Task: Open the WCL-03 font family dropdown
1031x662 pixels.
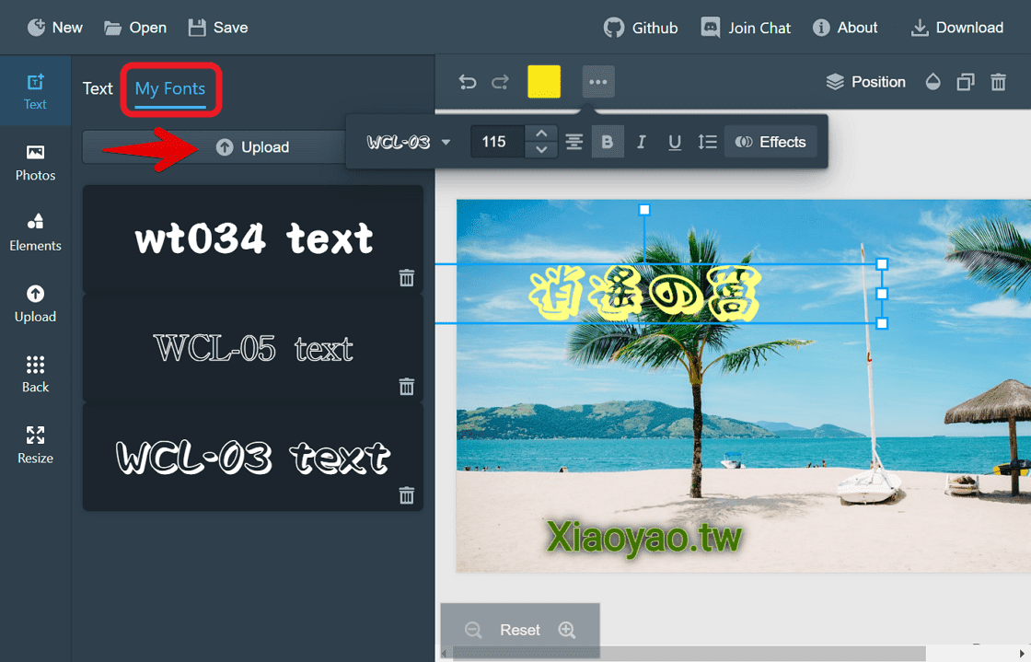Action: [408, 141]
